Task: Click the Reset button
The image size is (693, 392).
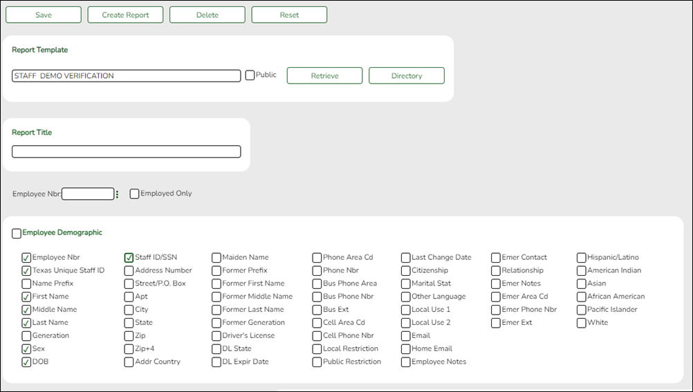Action: coord(290,15)
